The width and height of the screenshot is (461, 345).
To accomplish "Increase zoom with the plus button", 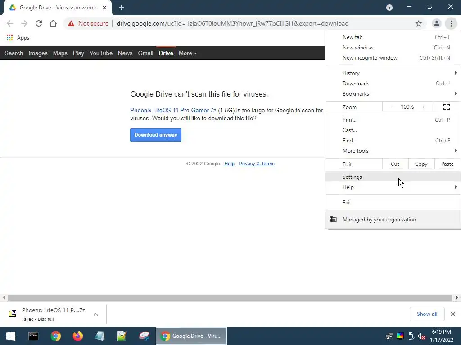I will pyautogui.click(x=424, y=107).
